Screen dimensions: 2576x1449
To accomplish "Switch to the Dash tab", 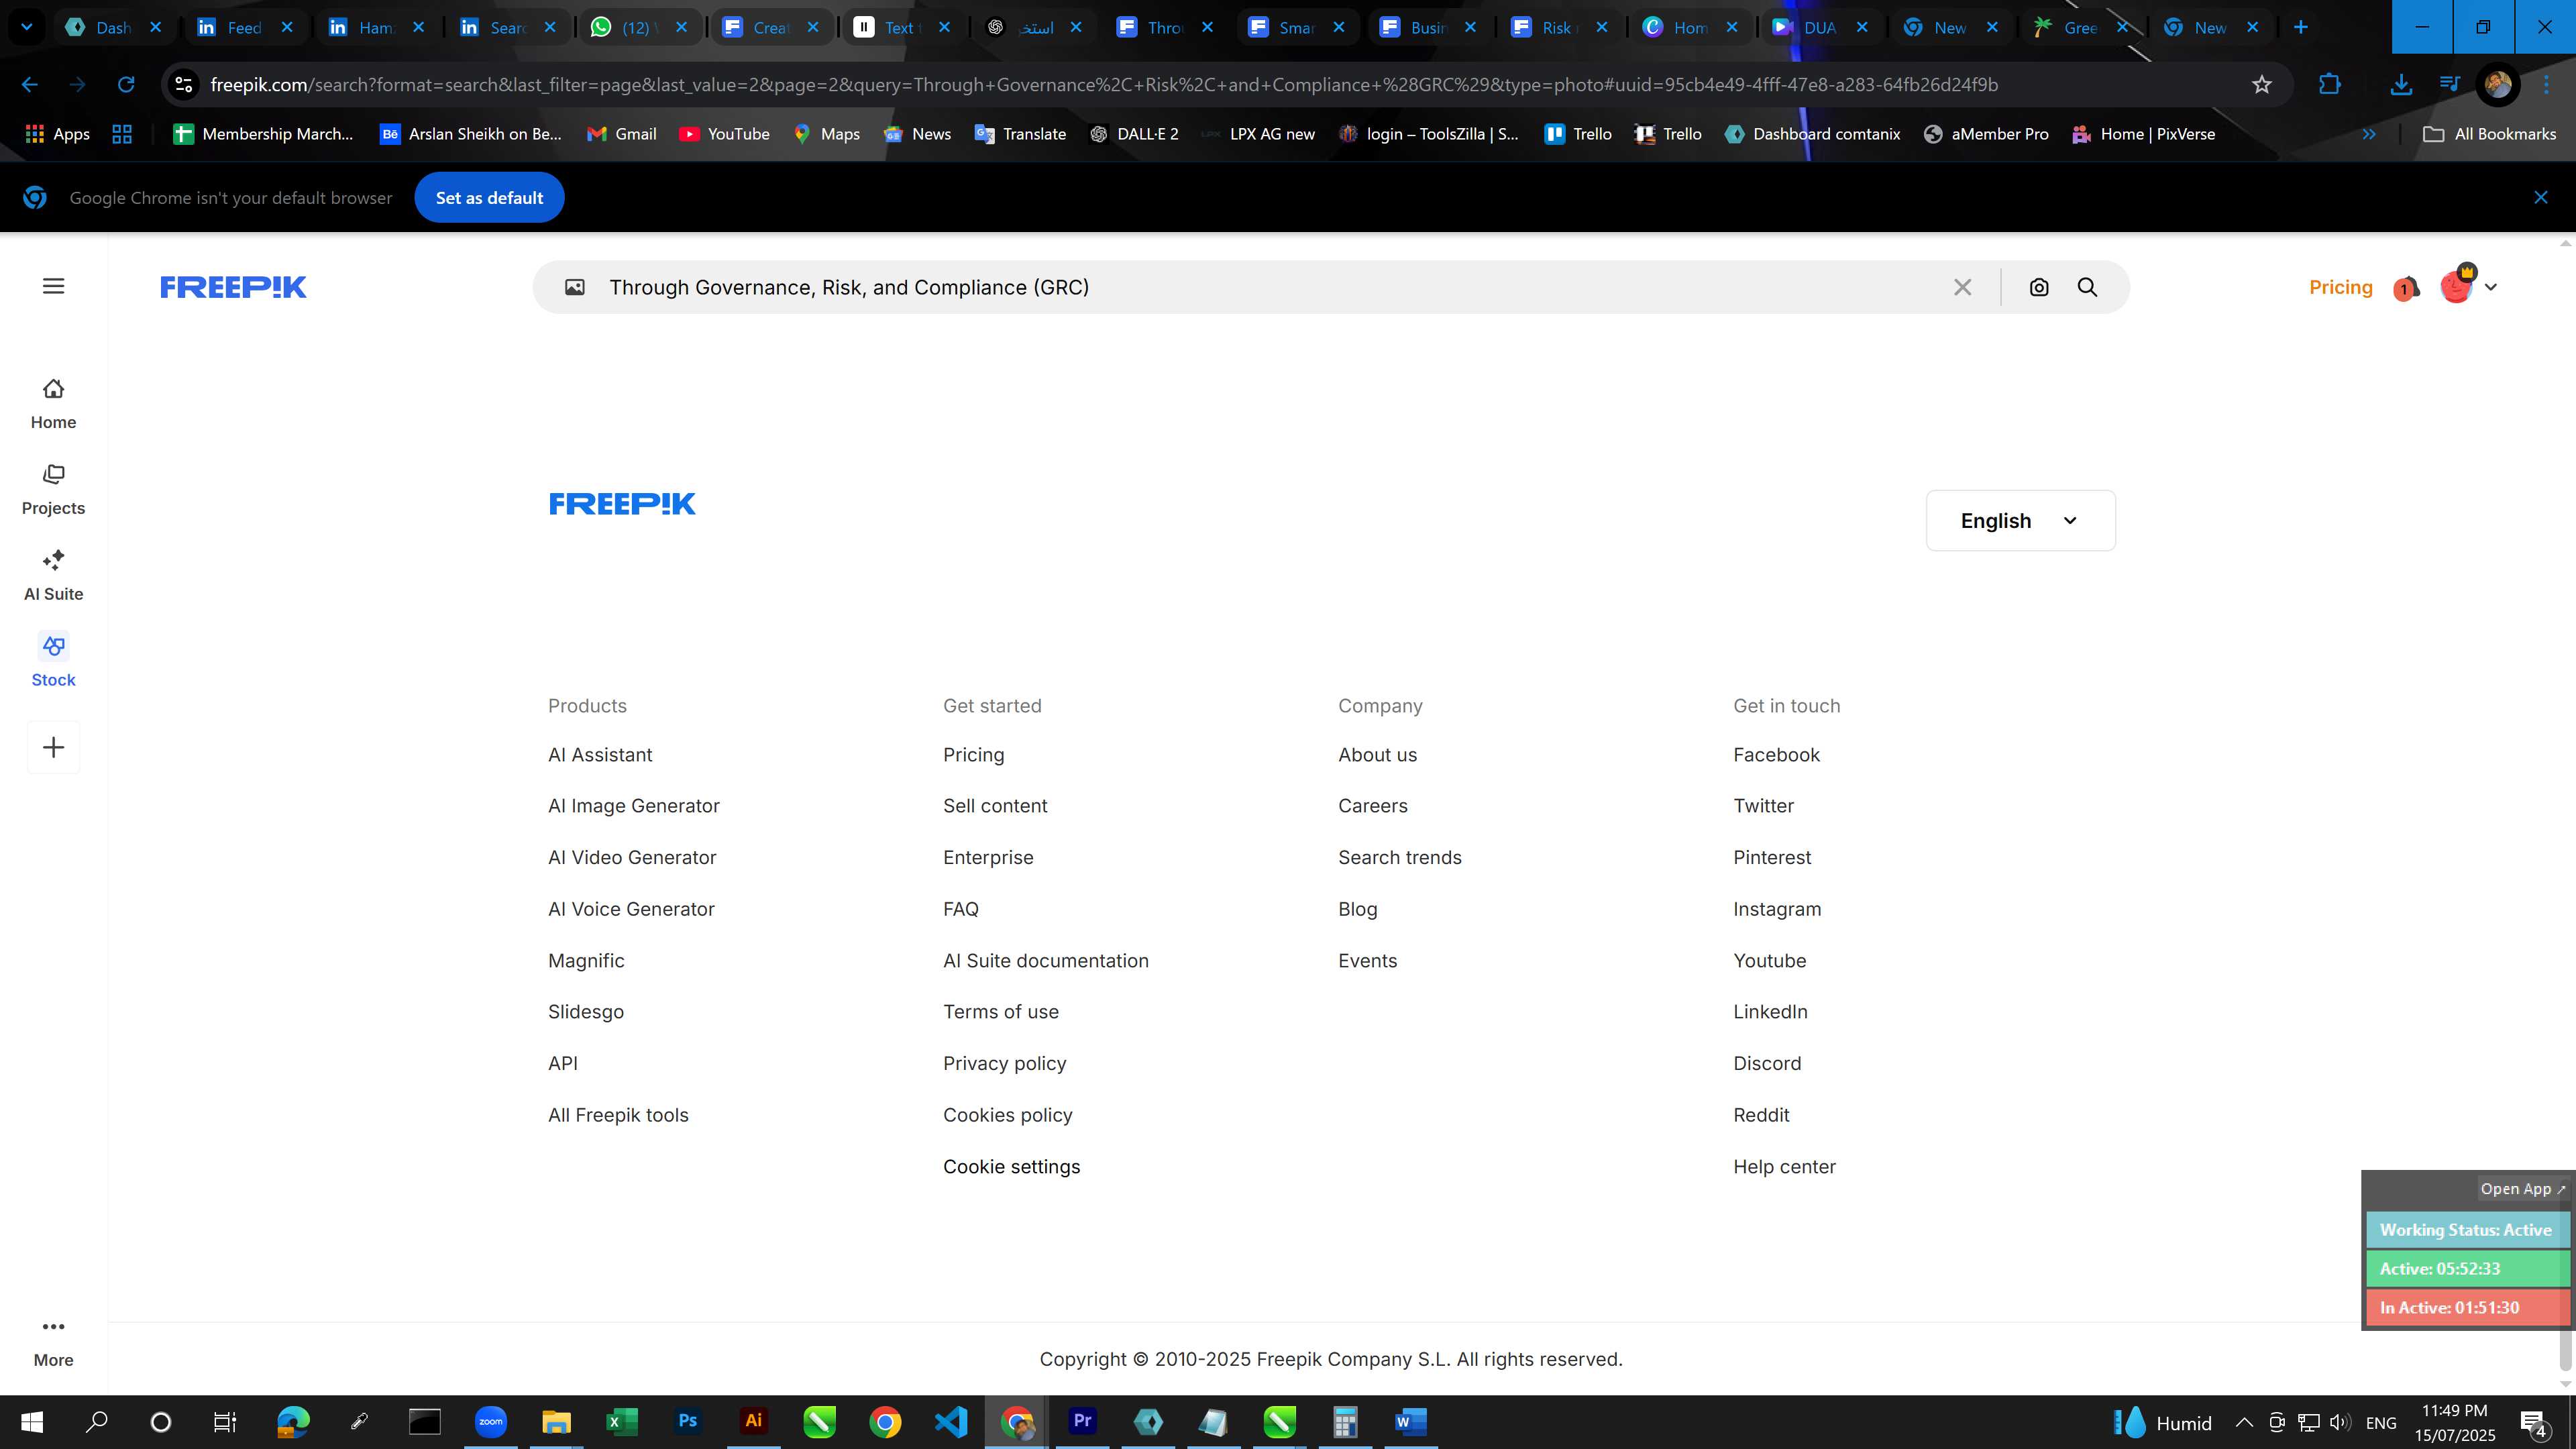I will [x=114, y=27].
